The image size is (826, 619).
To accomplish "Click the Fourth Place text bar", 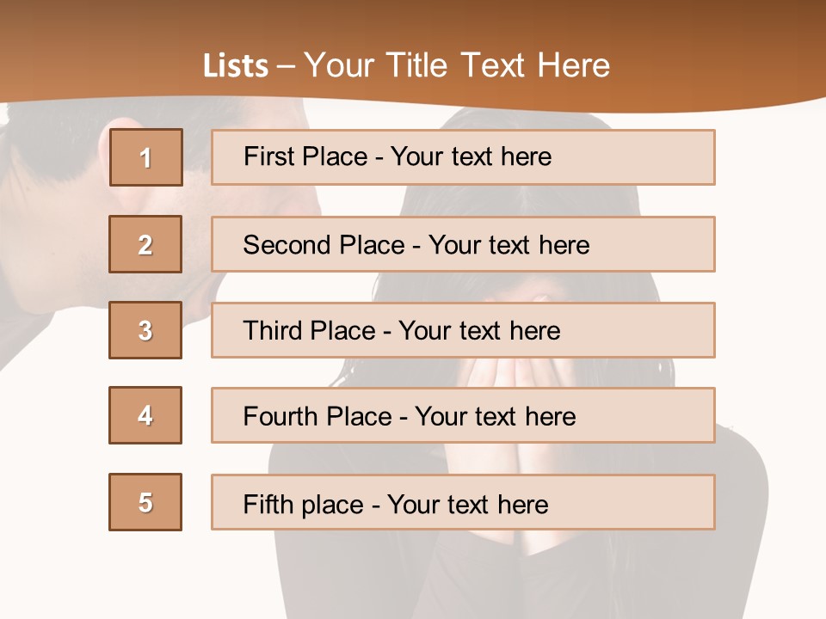I will (463, 415).
